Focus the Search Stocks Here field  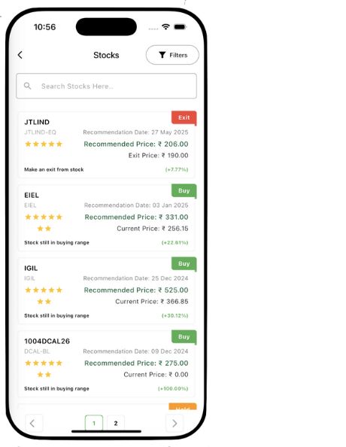tap(106, 86)
